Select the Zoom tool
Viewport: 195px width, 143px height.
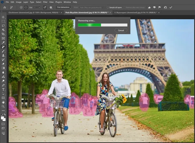tap(3, 106)
